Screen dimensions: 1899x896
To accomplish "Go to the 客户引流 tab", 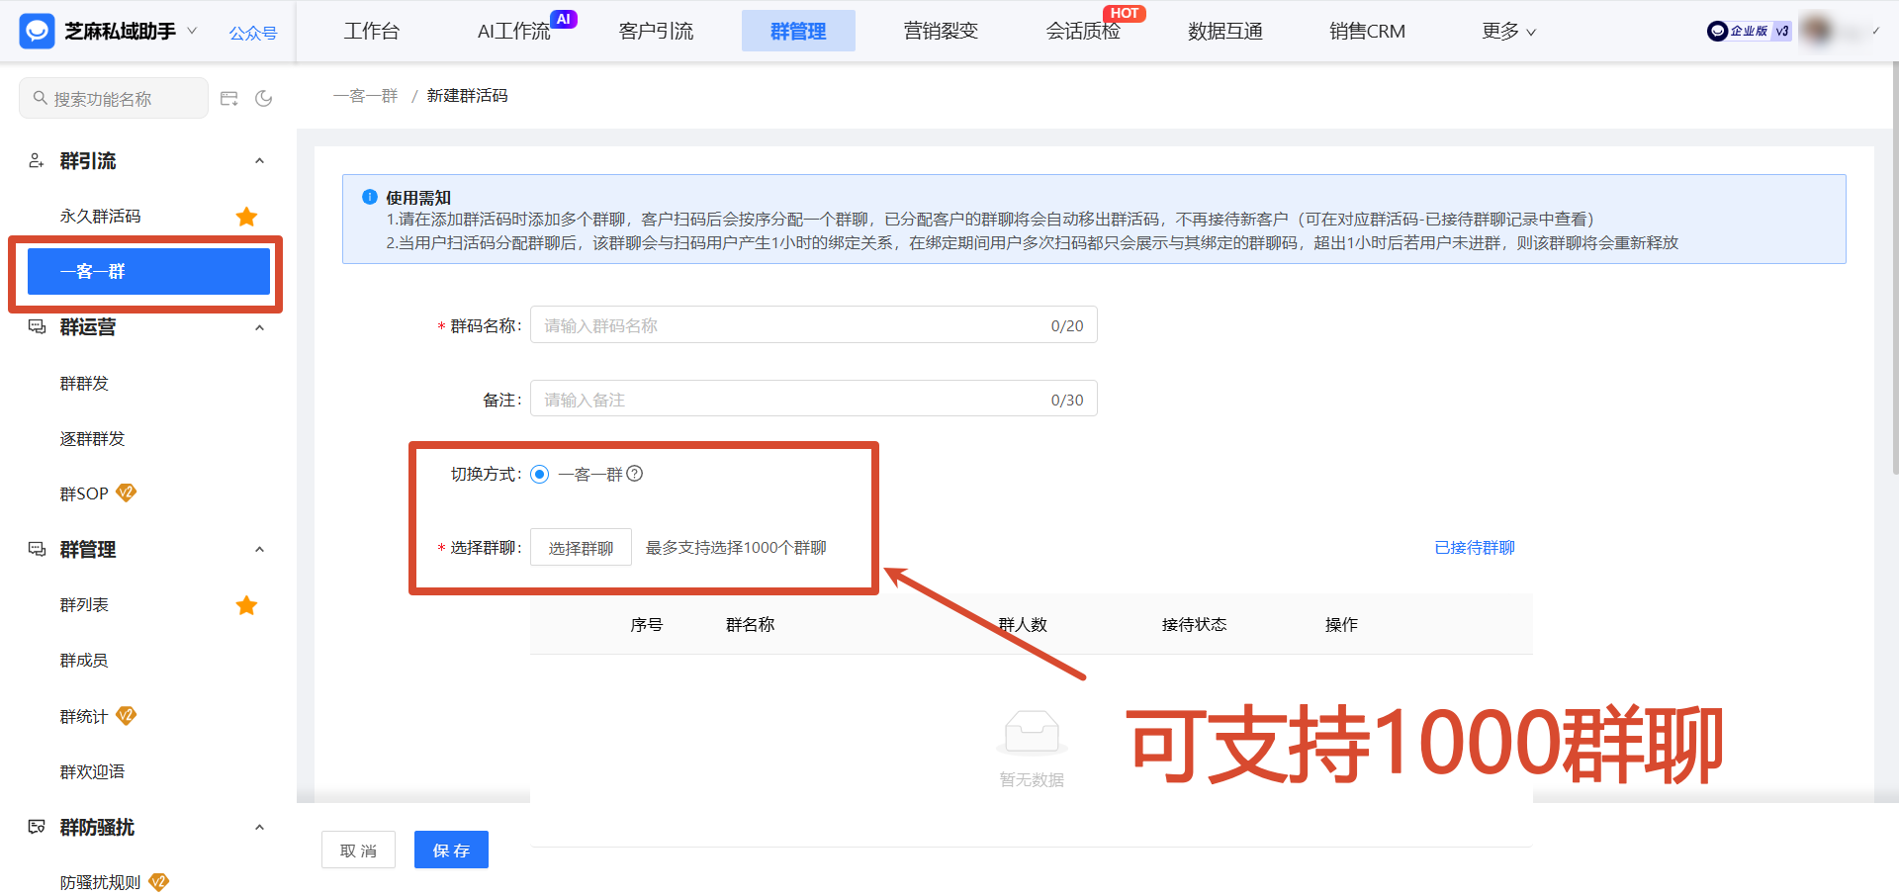I will [656, 31].
